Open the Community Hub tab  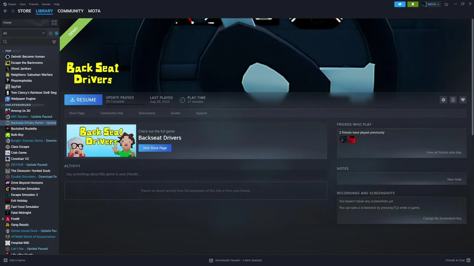click(111, 113)
